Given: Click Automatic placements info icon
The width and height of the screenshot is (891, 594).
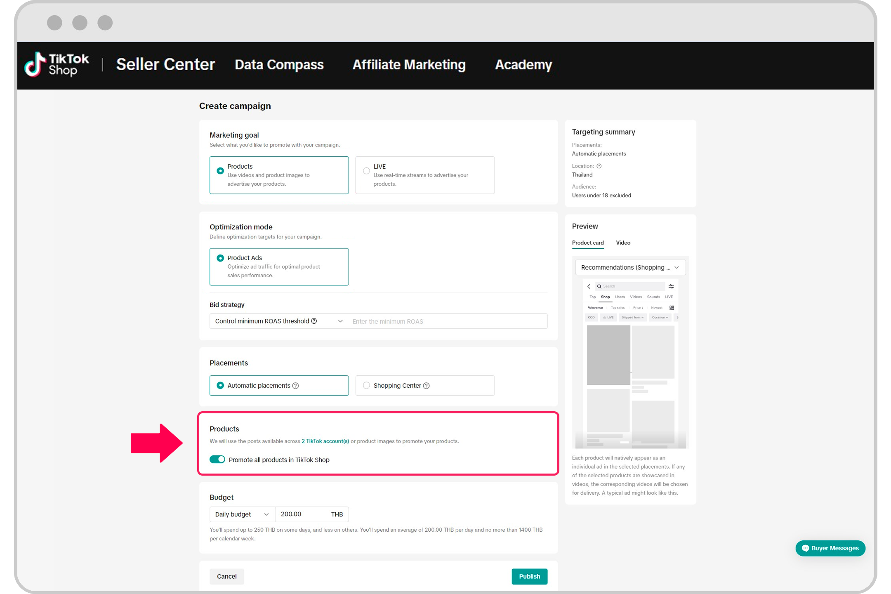Looking at the screenshot, I should click(x=295, y=386).
